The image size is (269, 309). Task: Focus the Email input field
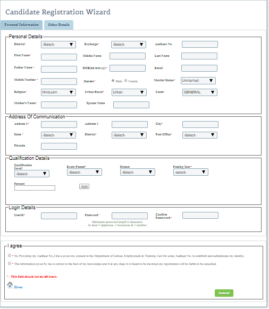[x=199, y=68]
